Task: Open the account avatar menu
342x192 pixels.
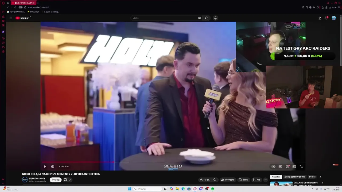Action: coord(334,18)
